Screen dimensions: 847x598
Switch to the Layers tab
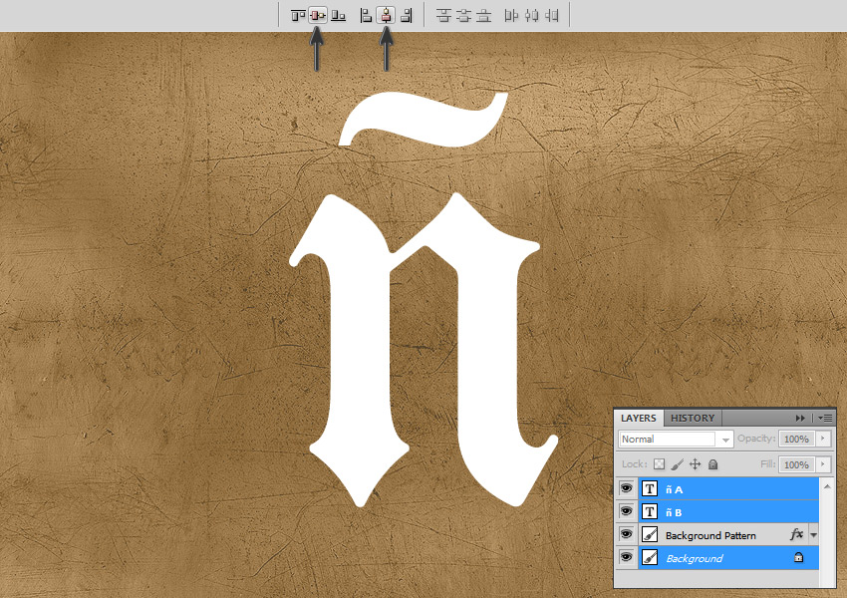point(639,419)
